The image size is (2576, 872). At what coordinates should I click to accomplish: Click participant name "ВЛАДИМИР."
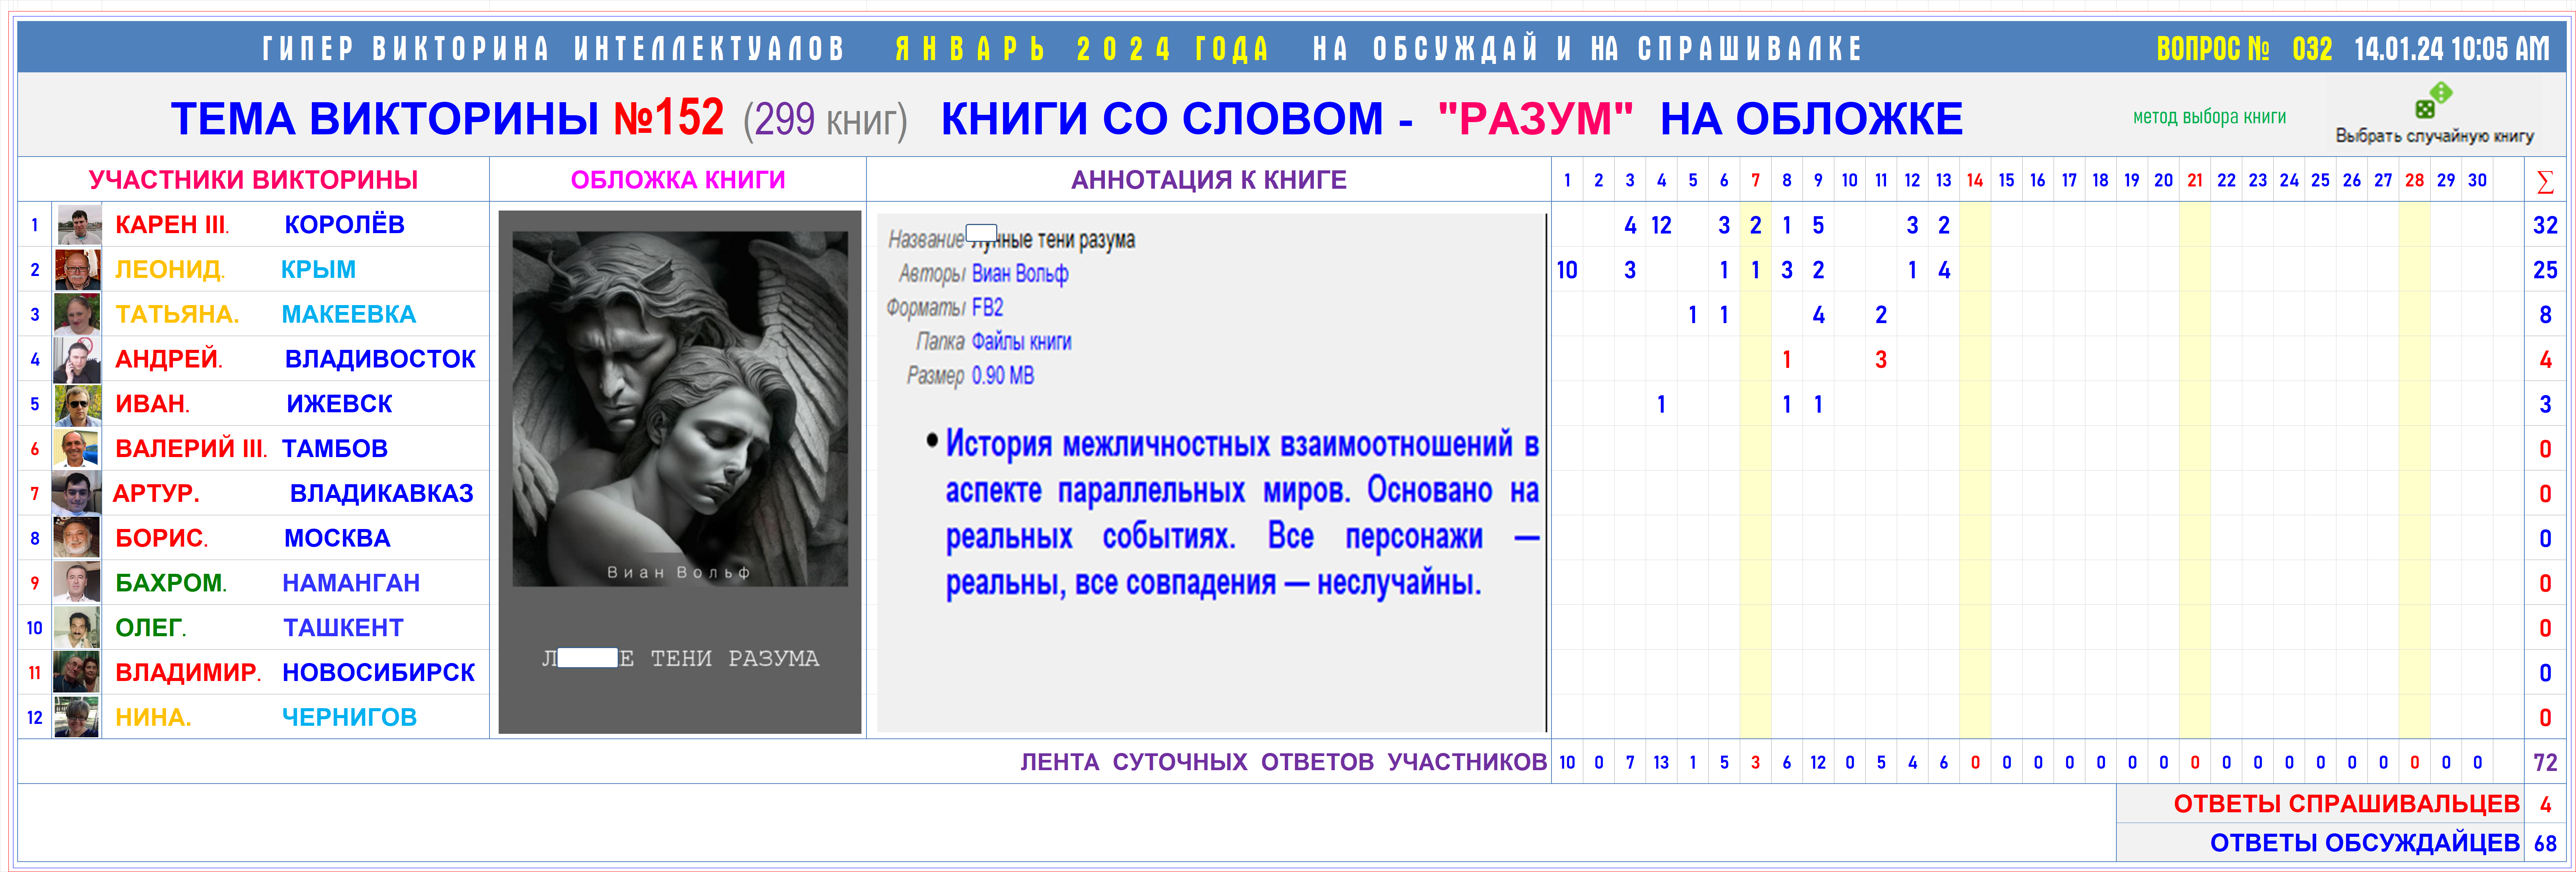coord(188,672)
